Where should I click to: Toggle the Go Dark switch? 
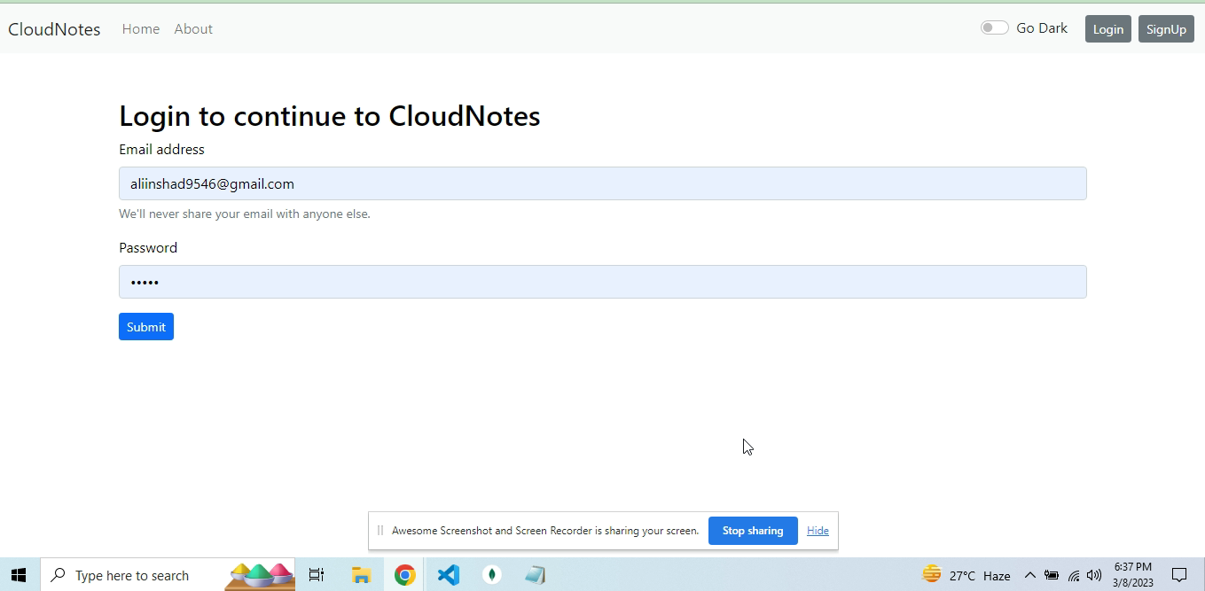point(994,27)
